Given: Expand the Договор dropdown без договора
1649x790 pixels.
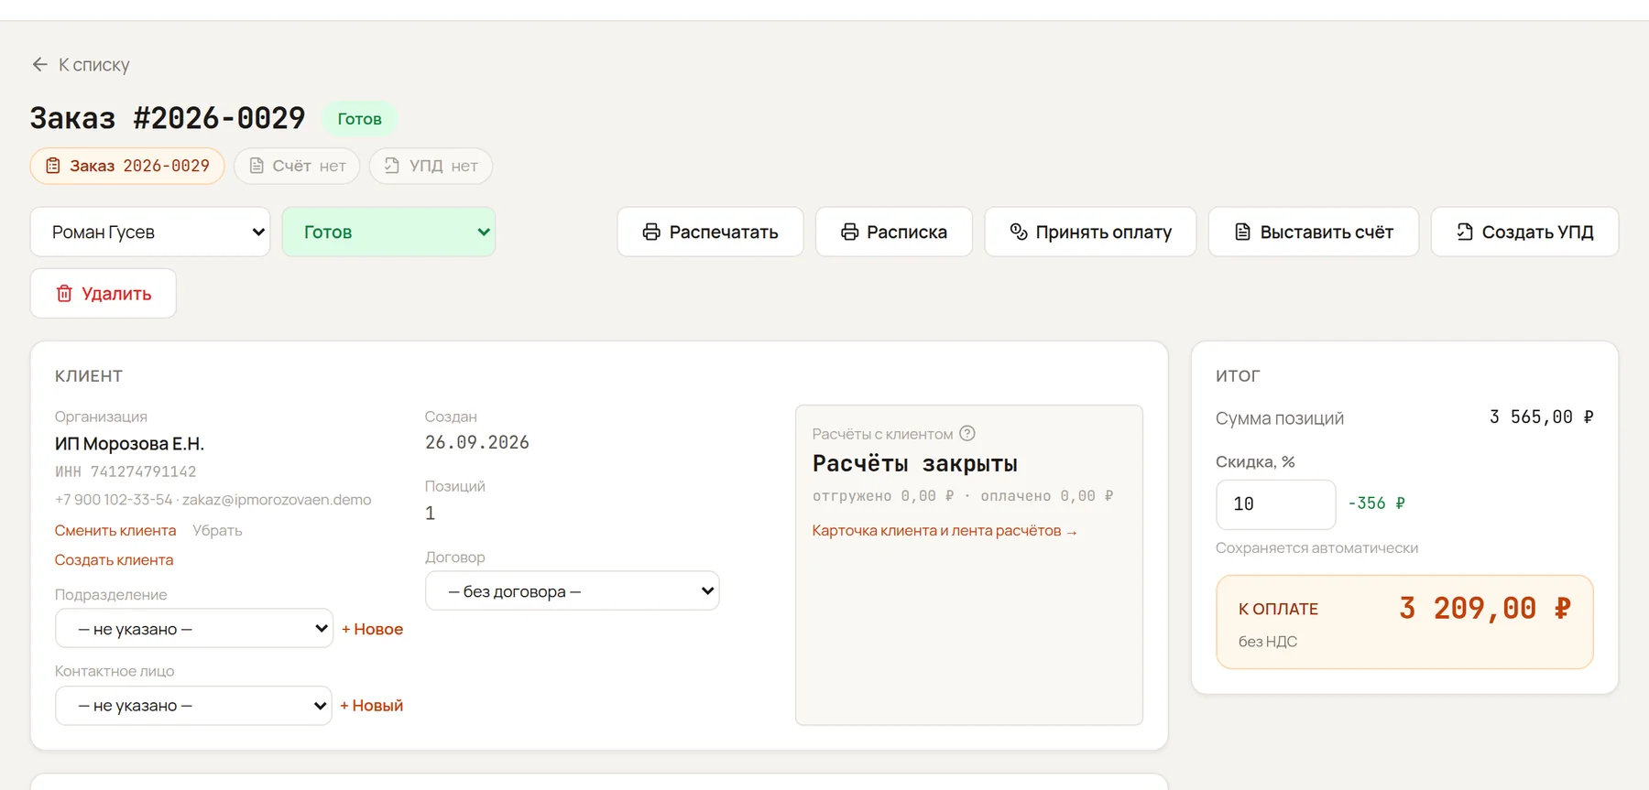Looking at the screenshot, I should [x=573, y=590].
